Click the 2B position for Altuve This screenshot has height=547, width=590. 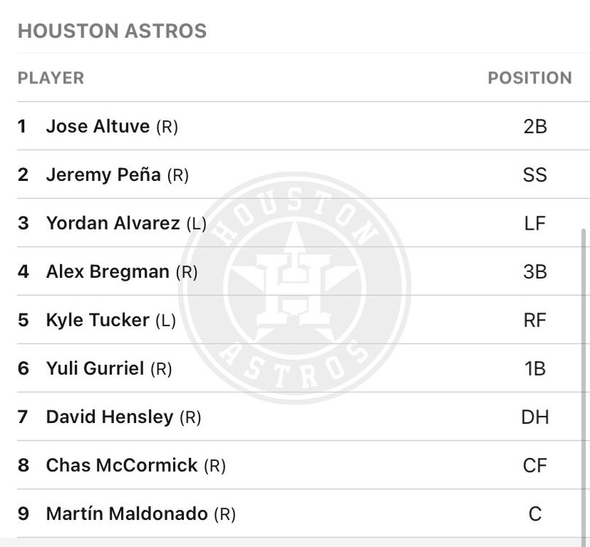(535, 126)
